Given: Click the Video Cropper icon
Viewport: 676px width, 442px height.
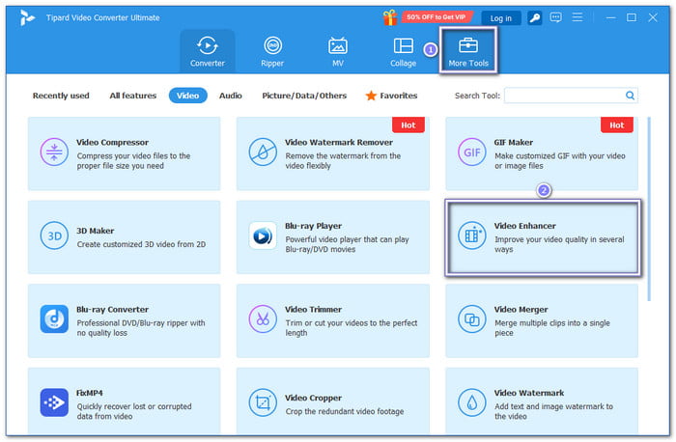Looking at the screenshot, I should 263,402.
